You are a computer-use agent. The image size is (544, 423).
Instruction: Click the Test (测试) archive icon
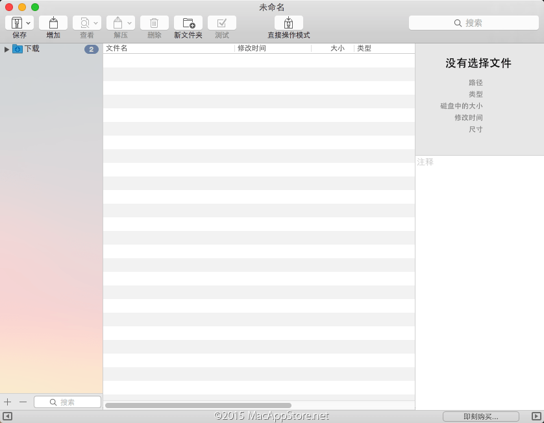click(222, 23)
